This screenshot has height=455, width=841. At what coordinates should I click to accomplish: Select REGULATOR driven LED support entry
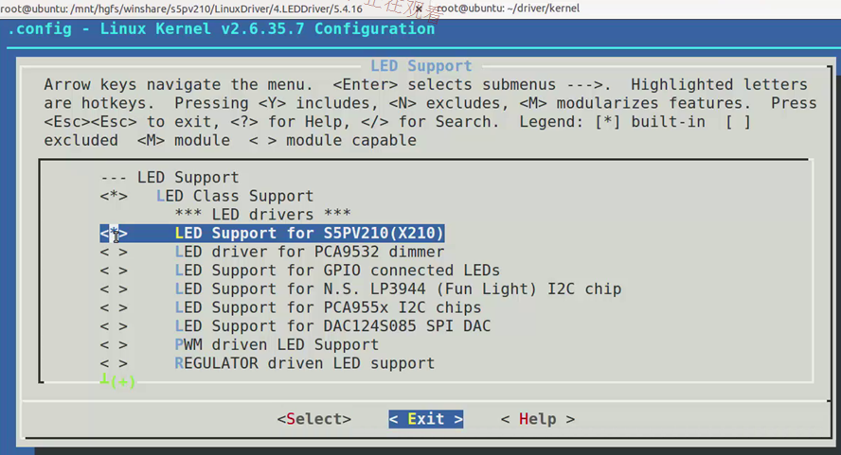tap(305, 363)
